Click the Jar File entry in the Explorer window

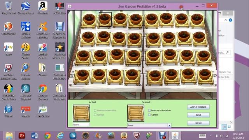coord(224,77)
